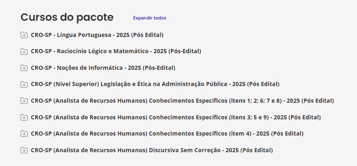Image resolution: width=357 pixels, height=166 pixels.
Task: Click folder icon next to Discursiva Sem Correção
Action: pyautogui.click(x=24, y=150)
